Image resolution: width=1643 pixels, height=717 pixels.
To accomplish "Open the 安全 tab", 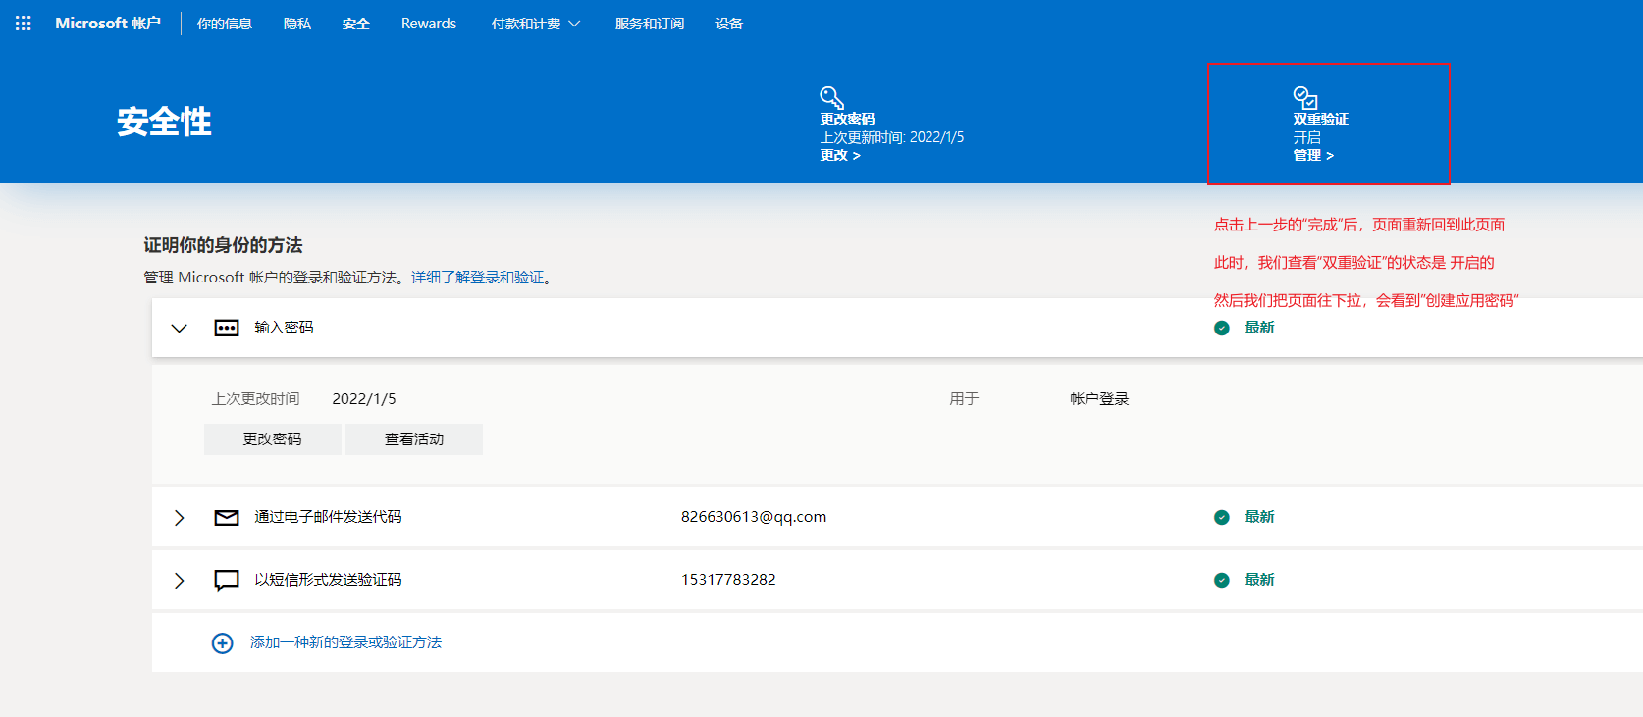I will (356, 24).
